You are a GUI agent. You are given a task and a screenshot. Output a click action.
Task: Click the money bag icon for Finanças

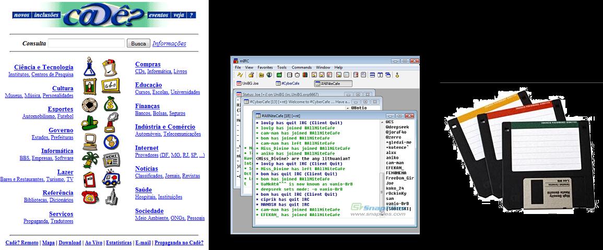(111, 104)
